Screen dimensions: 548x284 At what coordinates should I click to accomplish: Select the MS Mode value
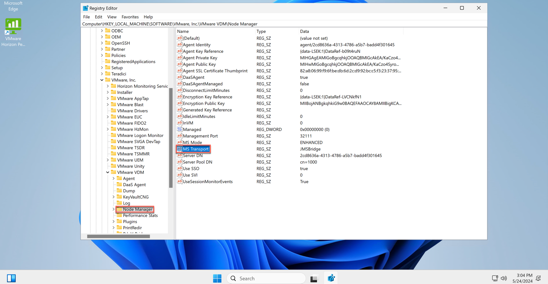click(x=192, y=142)
